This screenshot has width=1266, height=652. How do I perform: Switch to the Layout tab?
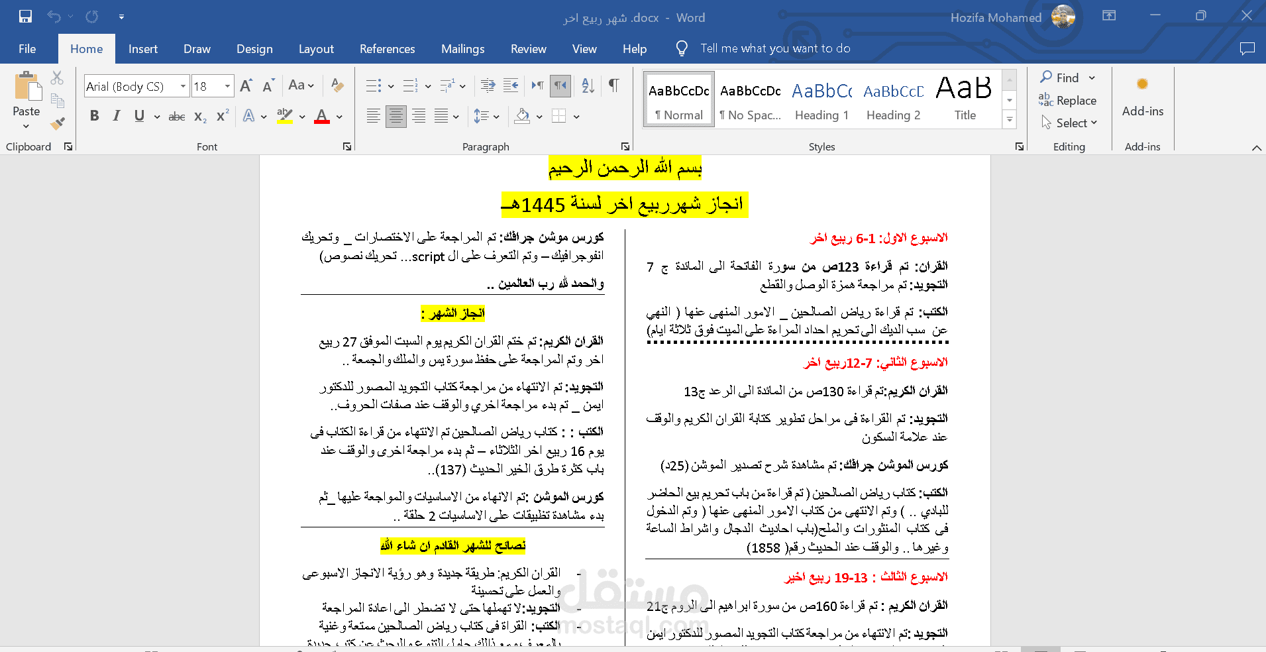click(316, 48)
